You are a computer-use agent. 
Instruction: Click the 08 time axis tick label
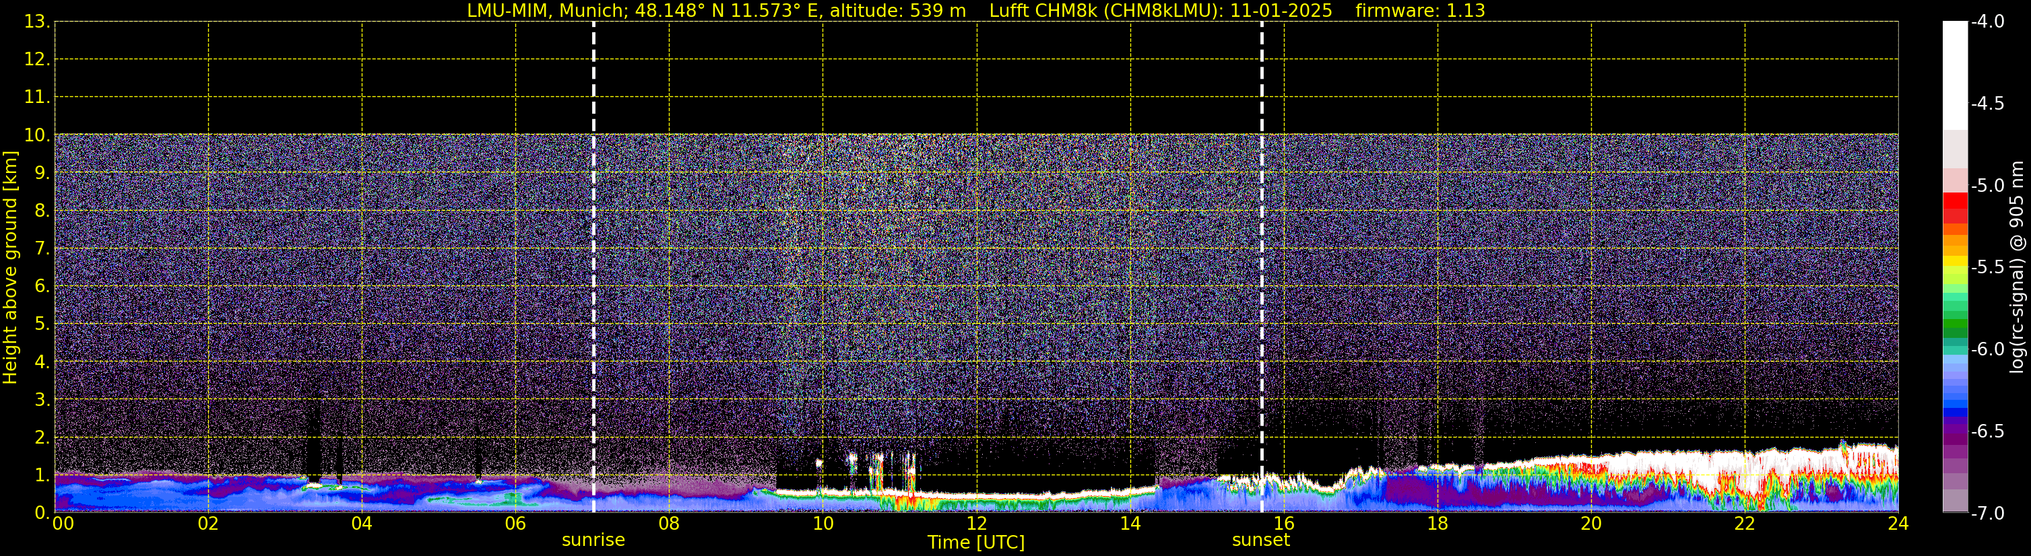click(669, 524)
